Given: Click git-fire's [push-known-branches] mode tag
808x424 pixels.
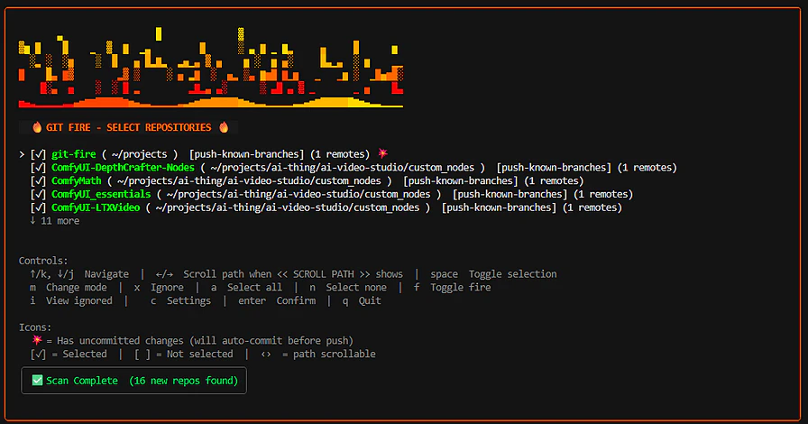Looking at the screenshot, I should pyautogui.click(x=247, y=154).
